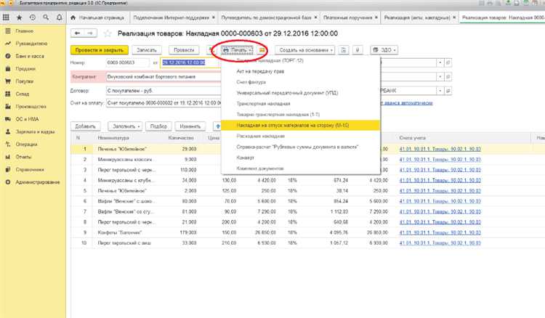Click the Подбор button
The width and height of the screenshot is (545, 318).
158,126
